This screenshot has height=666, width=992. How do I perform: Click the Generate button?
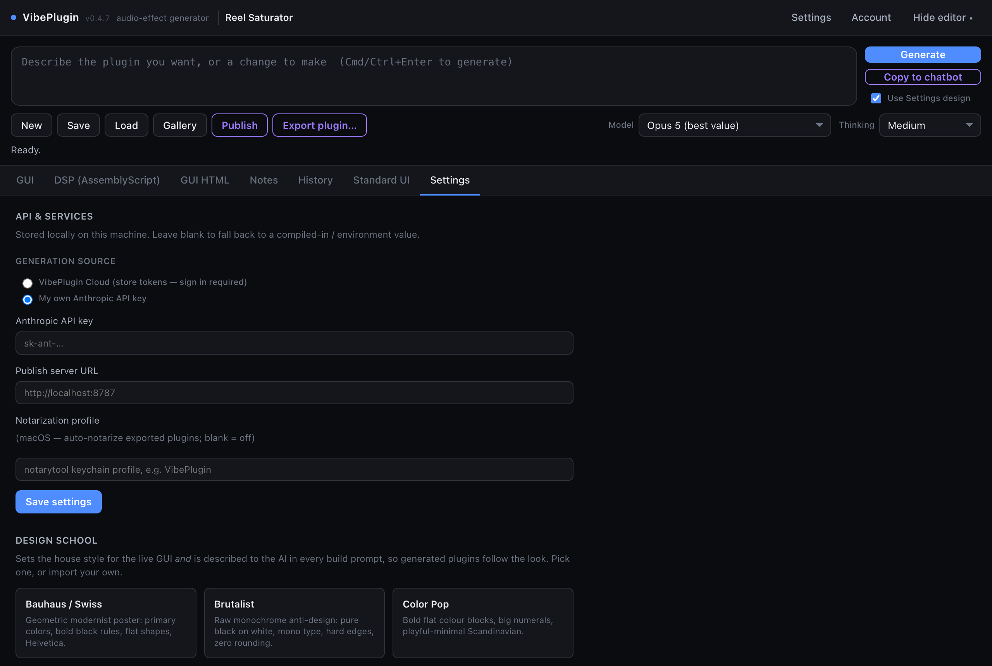[923, 54]
